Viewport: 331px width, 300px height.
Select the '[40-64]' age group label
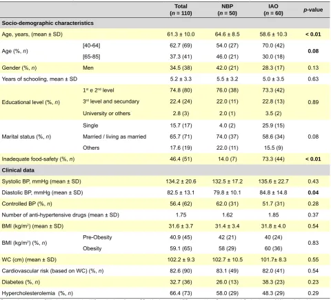(92, 46)
